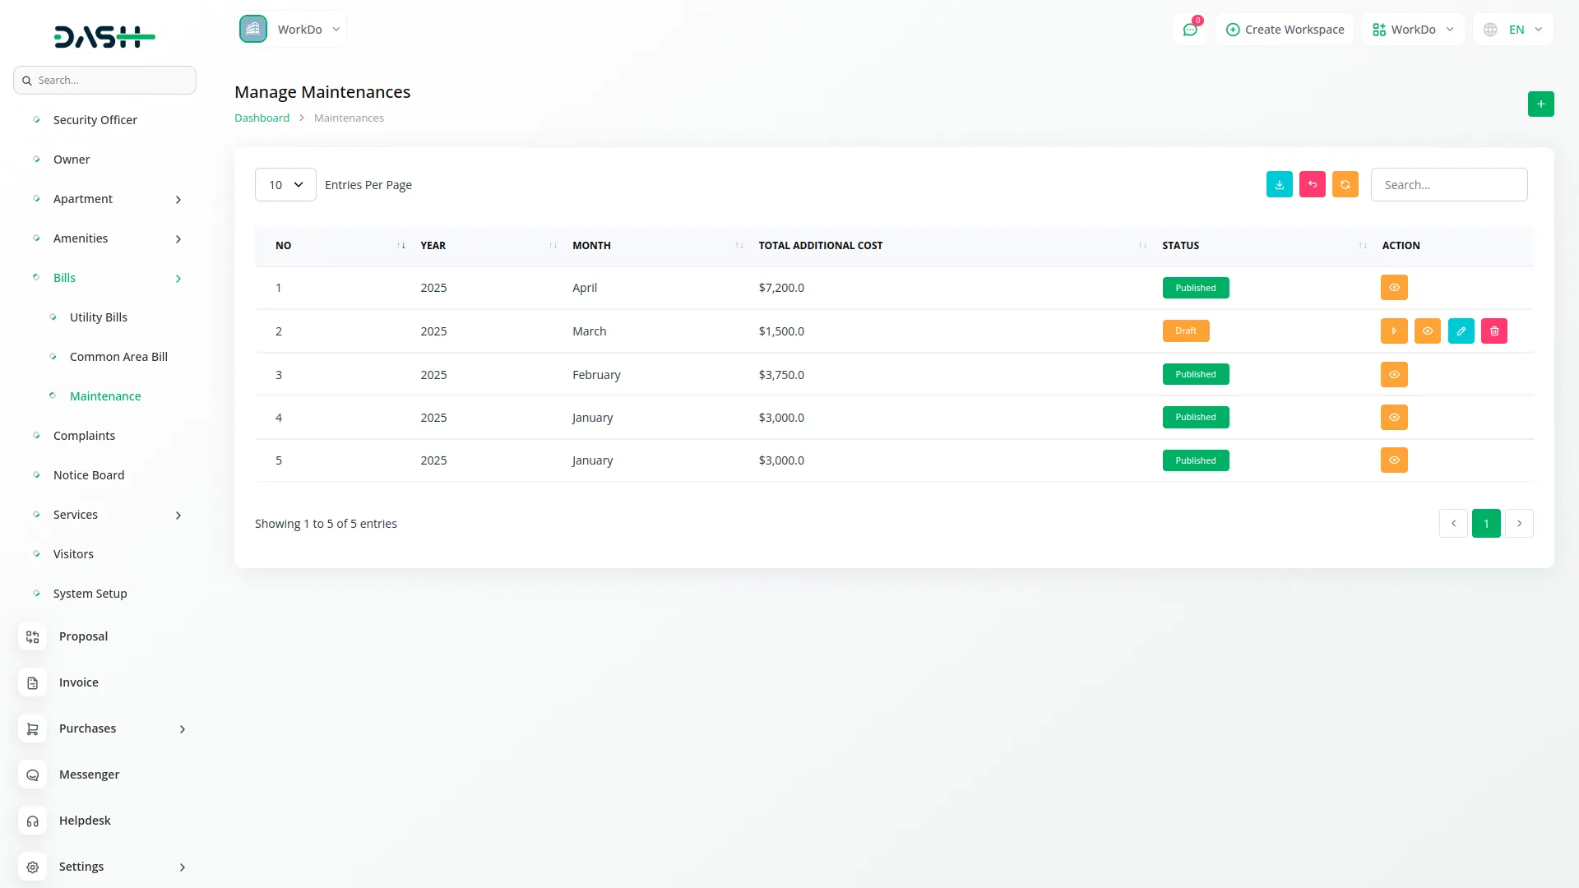The height and width of the screenshot is (888, 1579).
Task: Open Utility Bills in the sidebar
Action: [x=98, y=317]
